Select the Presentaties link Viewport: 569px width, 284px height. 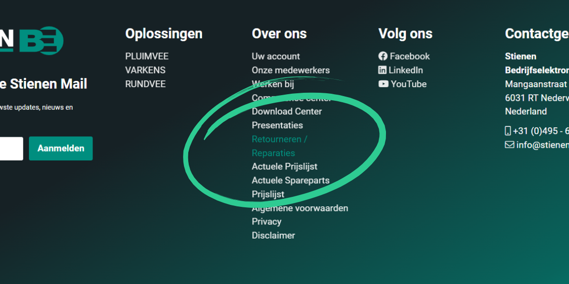point(277,125)
